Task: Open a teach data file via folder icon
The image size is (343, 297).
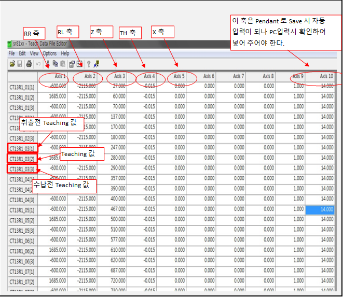Action: pyautogui.click(x=12, y=64)
